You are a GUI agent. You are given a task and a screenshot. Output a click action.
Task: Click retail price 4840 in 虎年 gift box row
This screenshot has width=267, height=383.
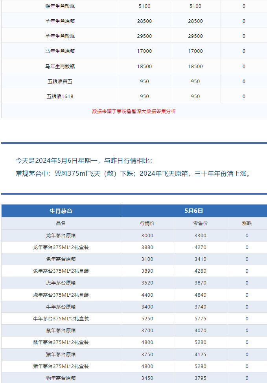point(201,295)
